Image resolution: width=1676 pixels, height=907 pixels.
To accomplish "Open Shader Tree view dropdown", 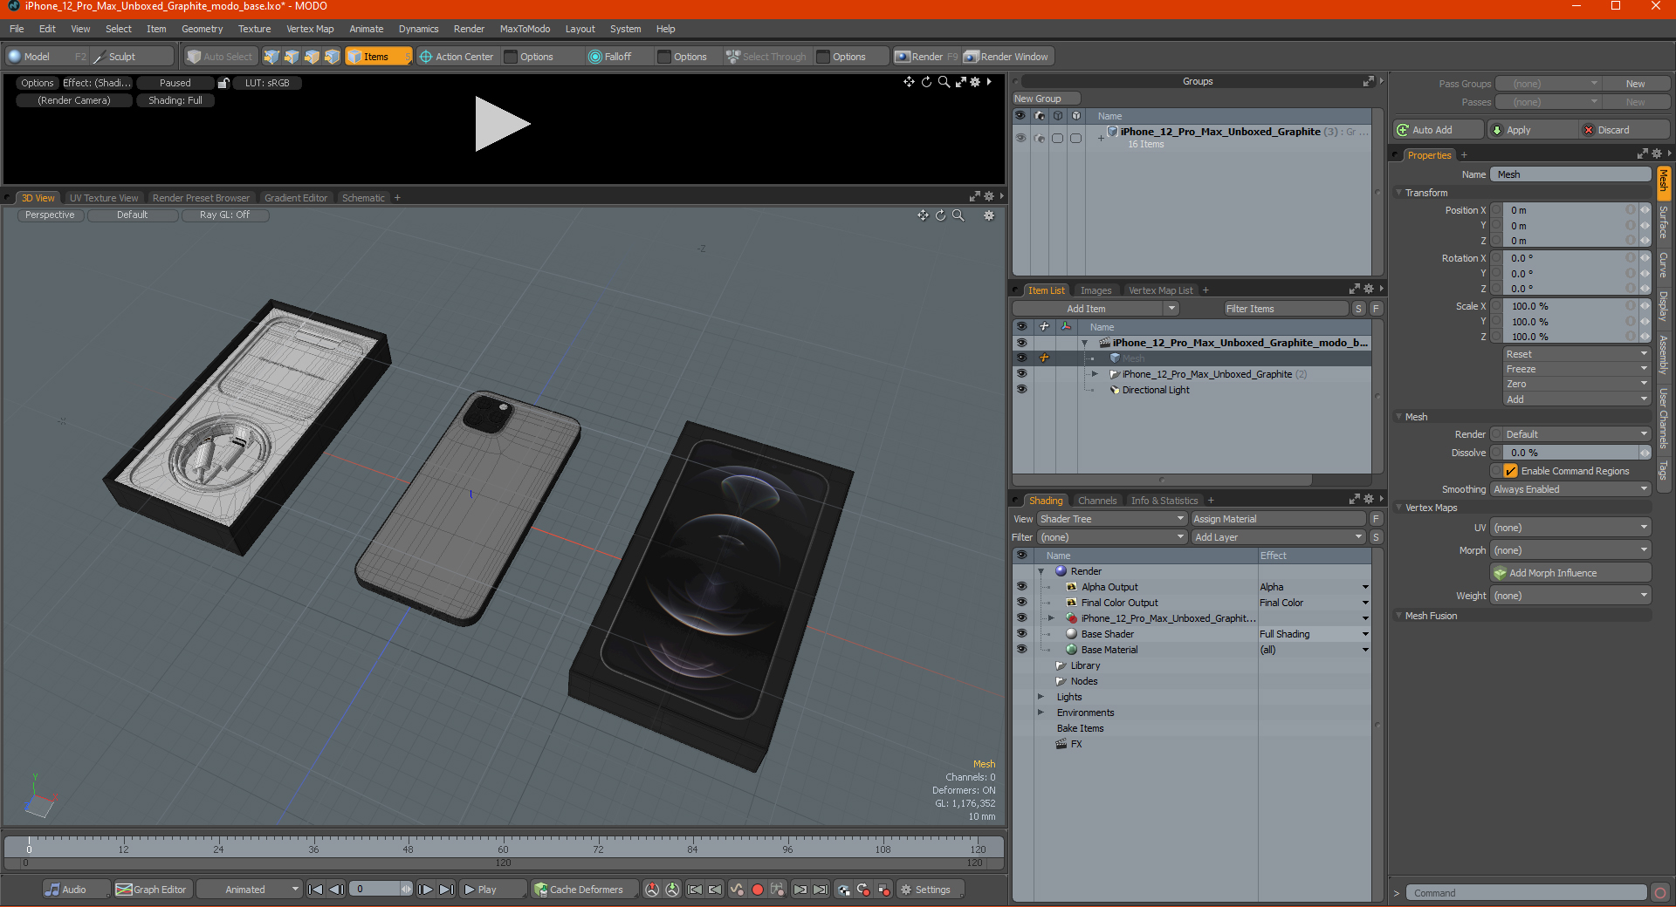I will click(x=1112, y=519).
